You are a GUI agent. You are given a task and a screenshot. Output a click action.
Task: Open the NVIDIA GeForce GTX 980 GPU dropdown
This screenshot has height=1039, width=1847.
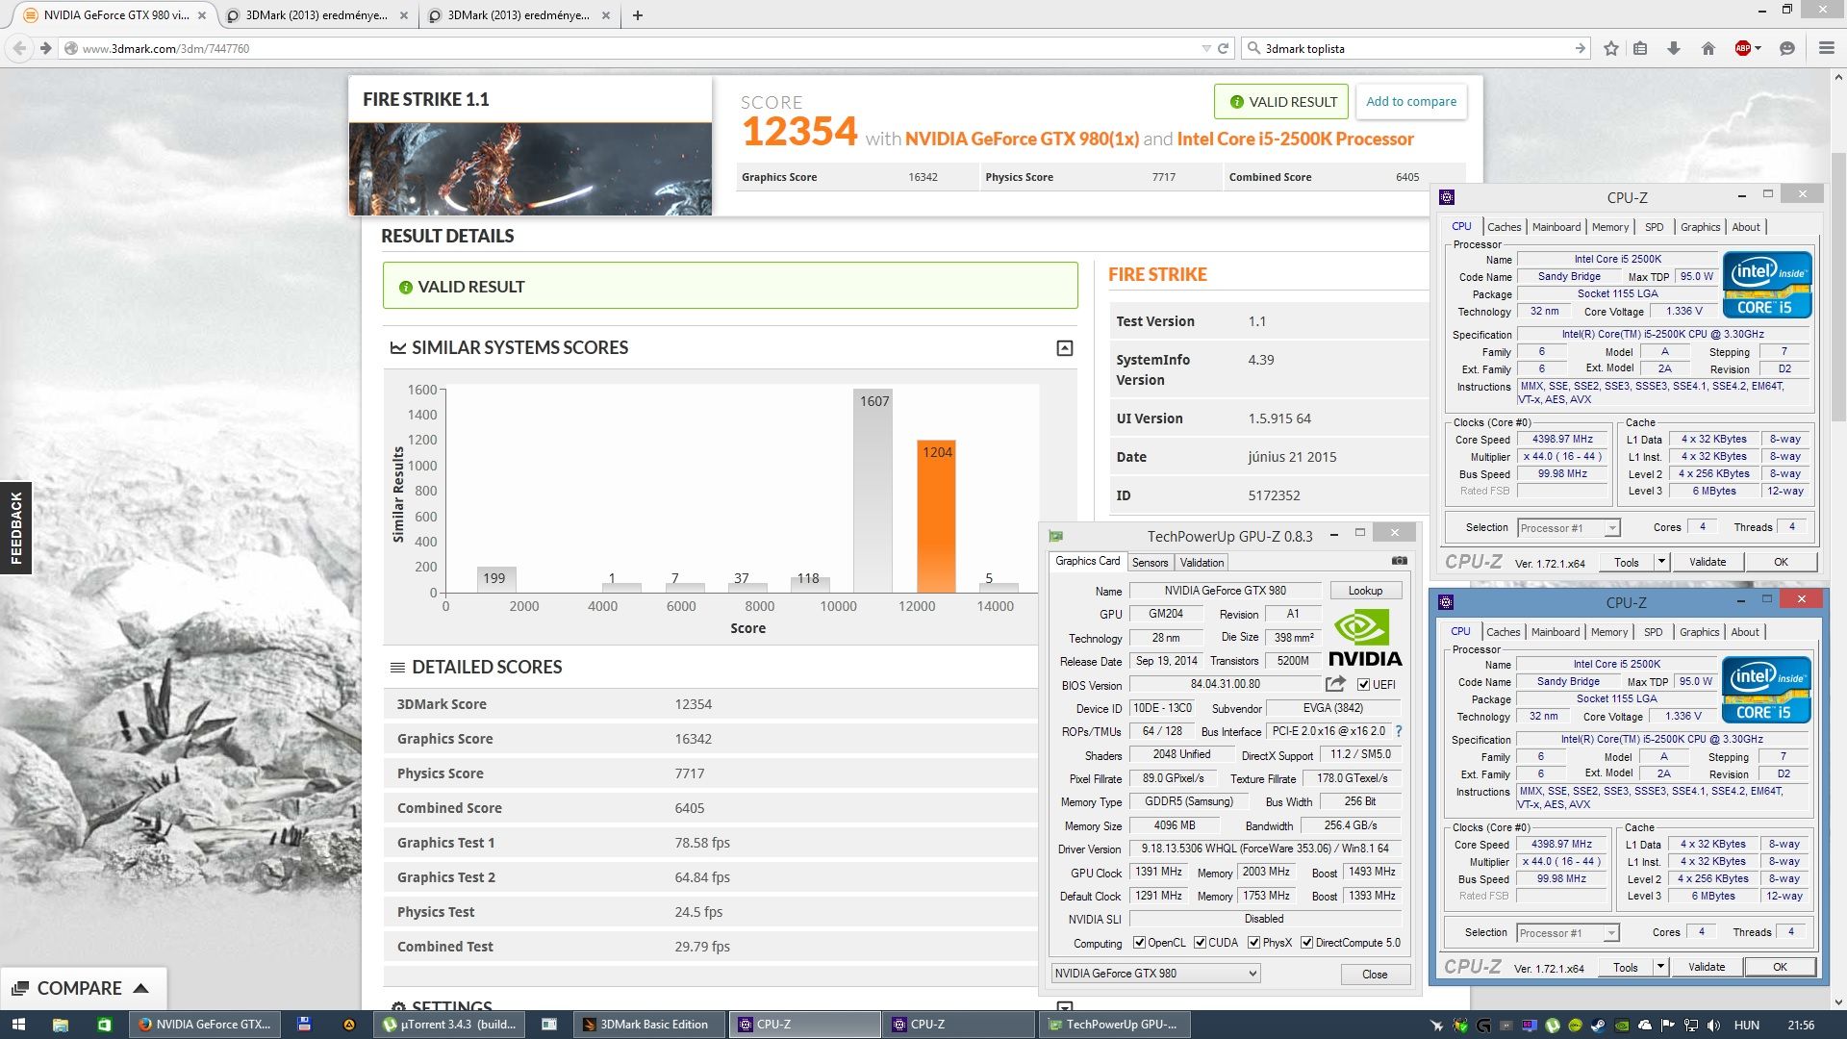pos(1155,974)
